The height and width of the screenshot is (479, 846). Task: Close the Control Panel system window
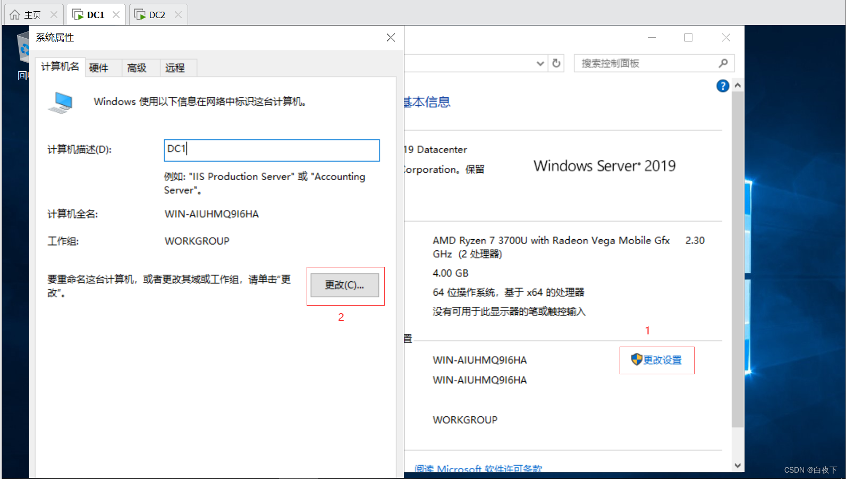(726, 37)
